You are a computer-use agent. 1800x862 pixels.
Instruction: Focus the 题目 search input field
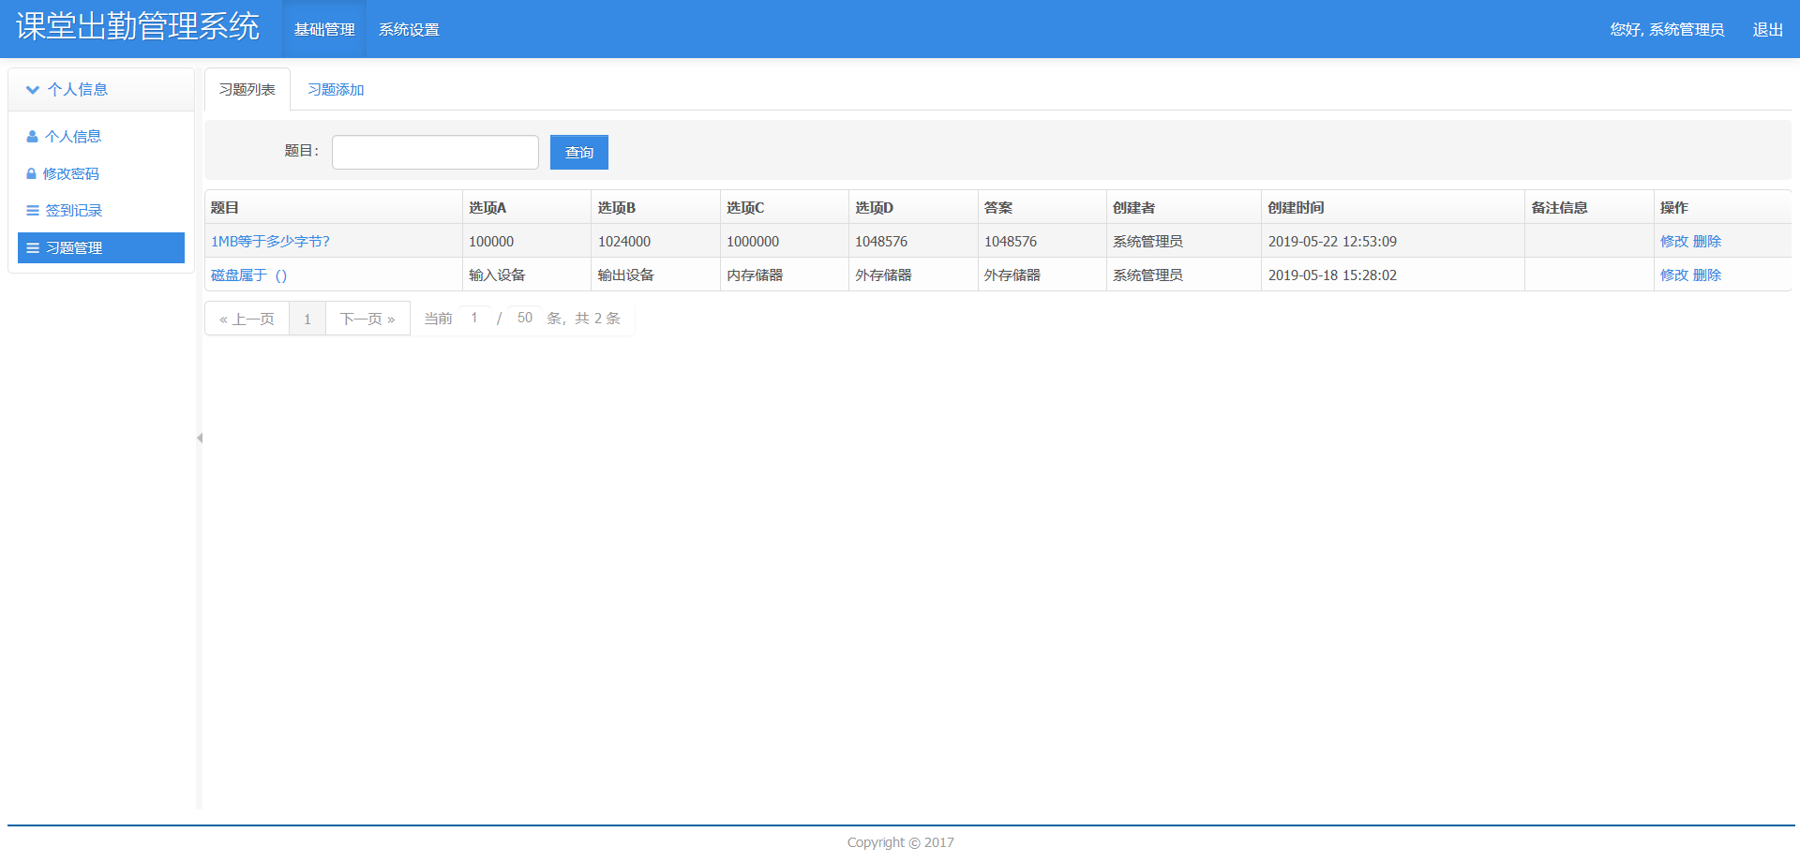pyautogui.click(x=435, y=153)
